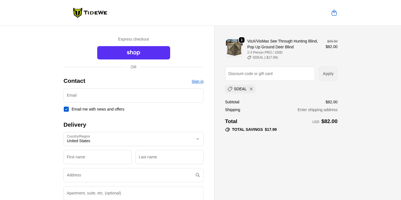This screenshot has width=401, height=200.
Task: Focus the Address field
Action: [133, 175]
